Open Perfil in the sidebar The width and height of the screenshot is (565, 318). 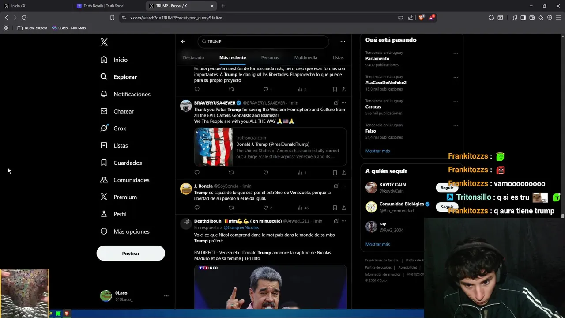pos(113,214)
